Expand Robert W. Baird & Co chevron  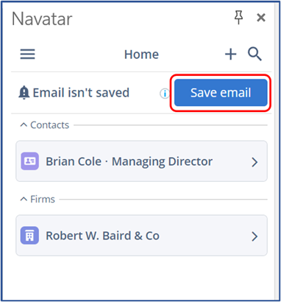click(x=255, y=236)
